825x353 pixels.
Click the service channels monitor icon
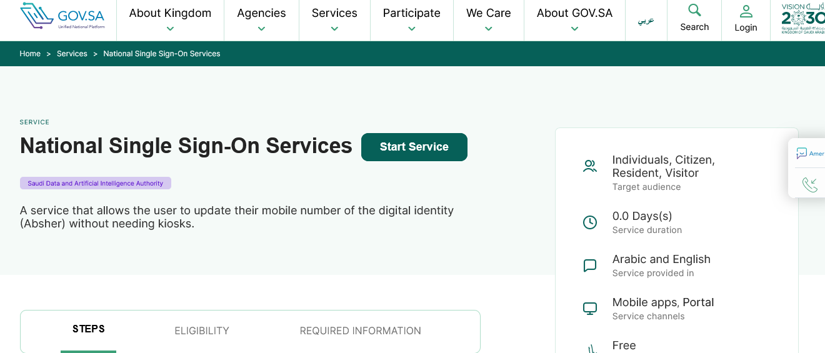pos(590,308)
